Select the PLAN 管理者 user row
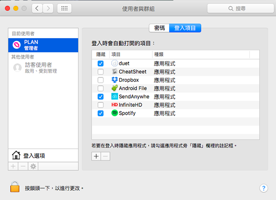The height and width of the screenshot is (200, 276). (43, 45)
